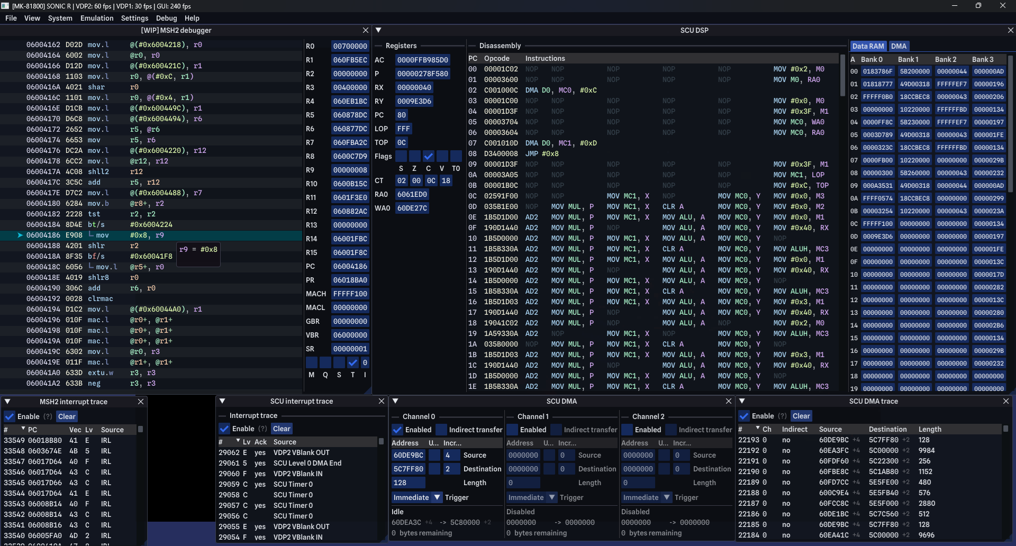The height and width of the screenshot is (546, 1016).
Task: Collapse the MSH2 interrupt trace panel
Action: tap(7, 402)
